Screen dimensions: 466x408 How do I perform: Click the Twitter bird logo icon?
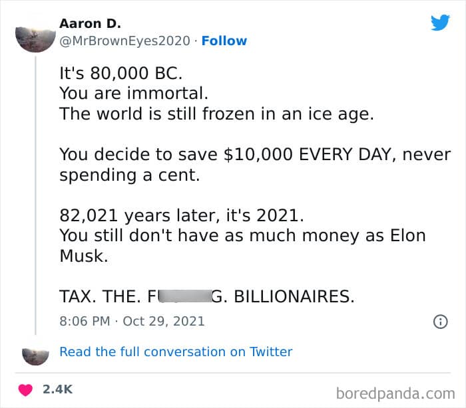point(441,23)
